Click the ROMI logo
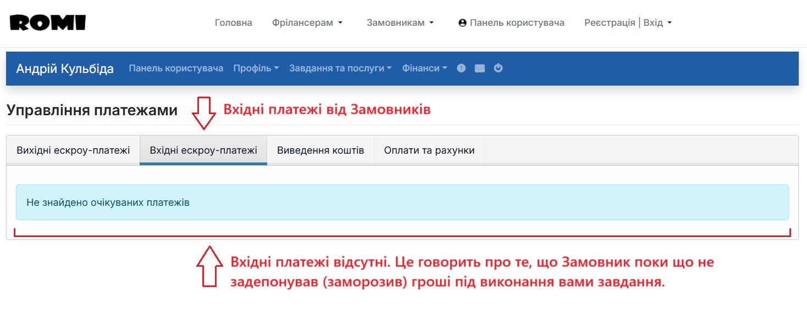Image resolution: width=807 pixels, height=326 pixels. point(48,23)
